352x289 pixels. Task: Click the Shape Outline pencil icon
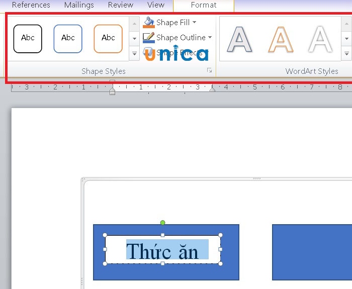pos(149,37)
